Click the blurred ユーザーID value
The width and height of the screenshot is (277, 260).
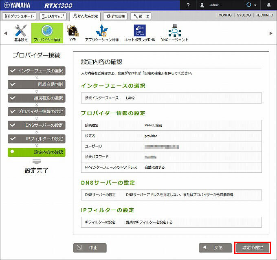162,147
